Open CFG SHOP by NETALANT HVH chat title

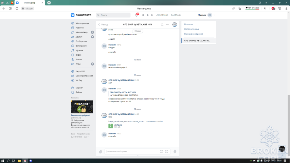(138, 24)
